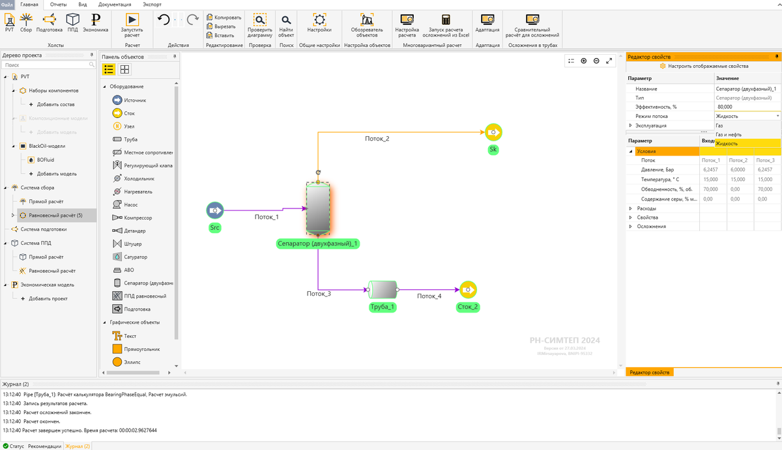782x450 pixels.
Task: Click Копировать in the ribbon
Action: tap(224, 18)
